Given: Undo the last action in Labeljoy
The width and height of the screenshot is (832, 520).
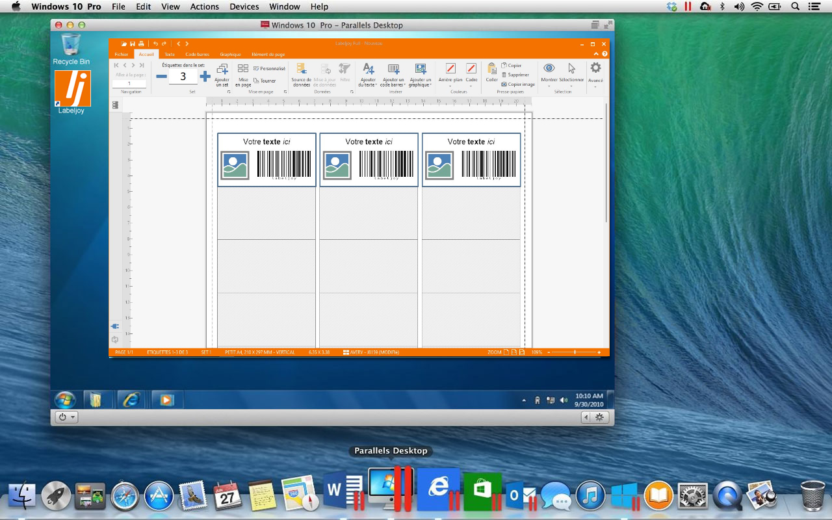Looking at the screenshot, I should pyautogui.click(x=155, y=44).
